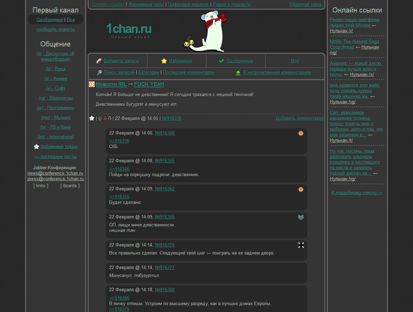
Task: Star post №916336 as favorite
Action: (92, 118)
